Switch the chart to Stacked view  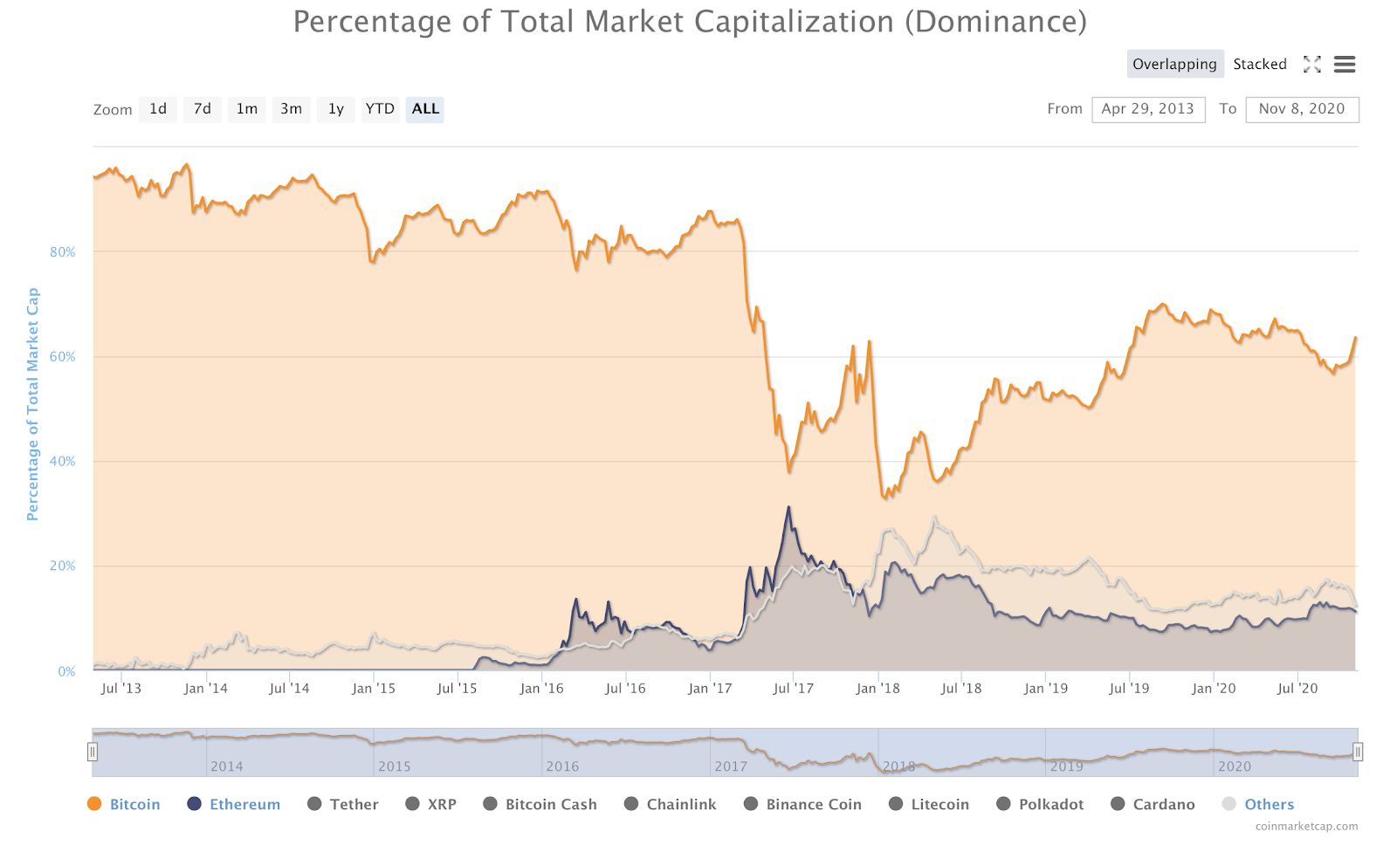tap(1260, 64)
